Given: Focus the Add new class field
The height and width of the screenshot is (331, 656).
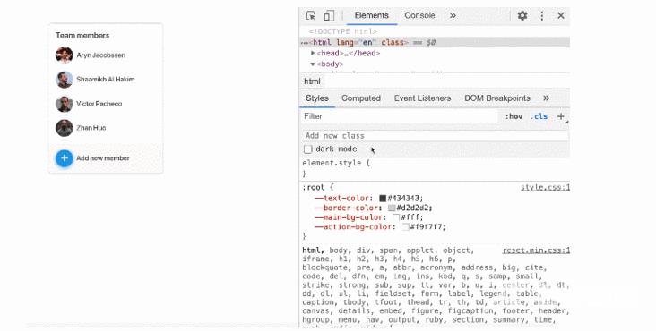Looking at the screenshot, I should coord(436,136).
